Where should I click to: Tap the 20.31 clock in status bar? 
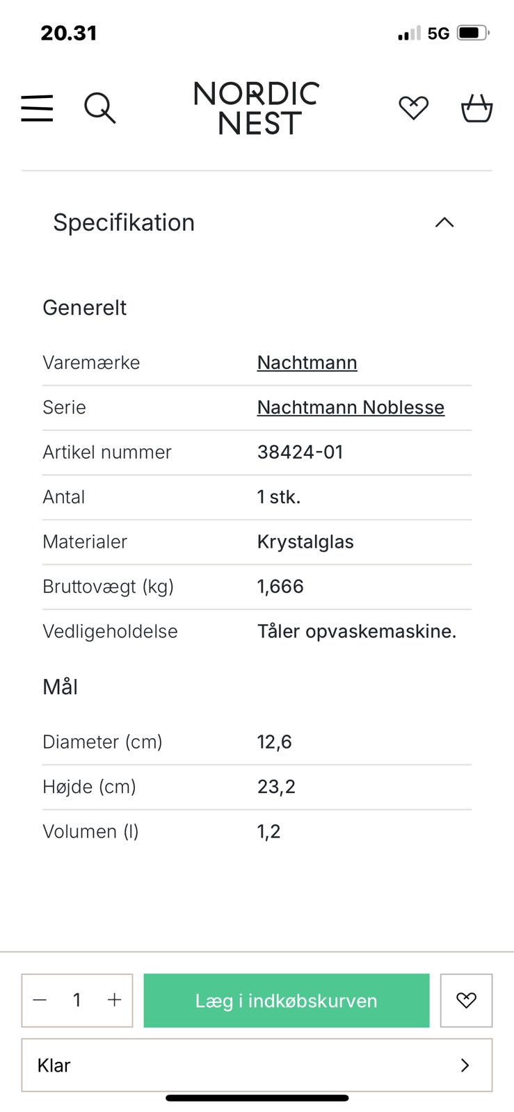click(x=69, y=33)
